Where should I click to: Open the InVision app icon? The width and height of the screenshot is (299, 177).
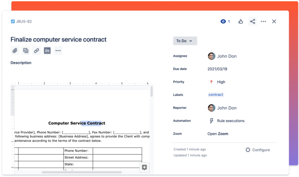pos(47,51)
